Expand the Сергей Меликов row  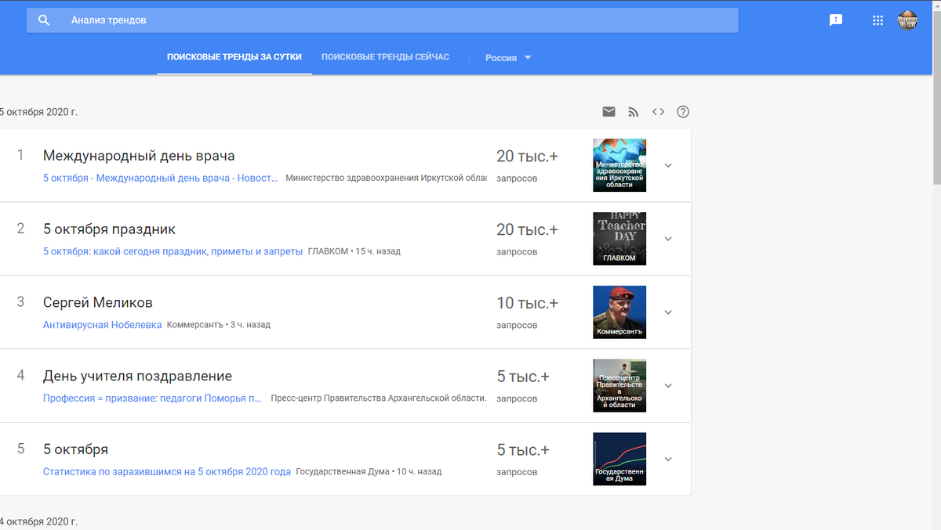(x=668, y=312)
